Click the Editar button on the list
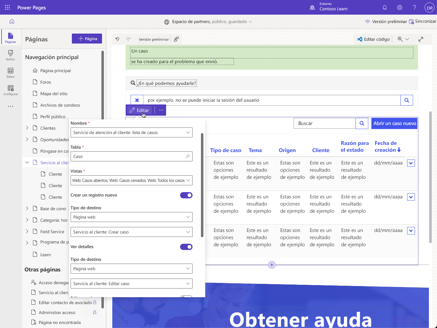 [139, 110]
